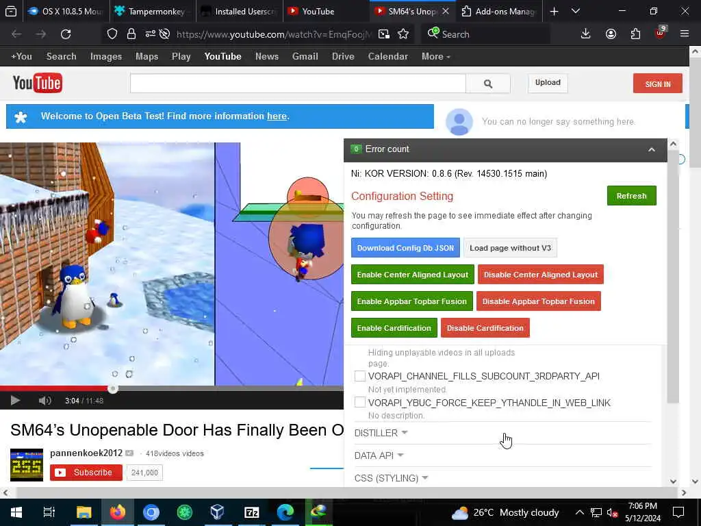Open a new tab with the plus button
The height and width of the screenshot is (526, 701).
click(554, 12)
